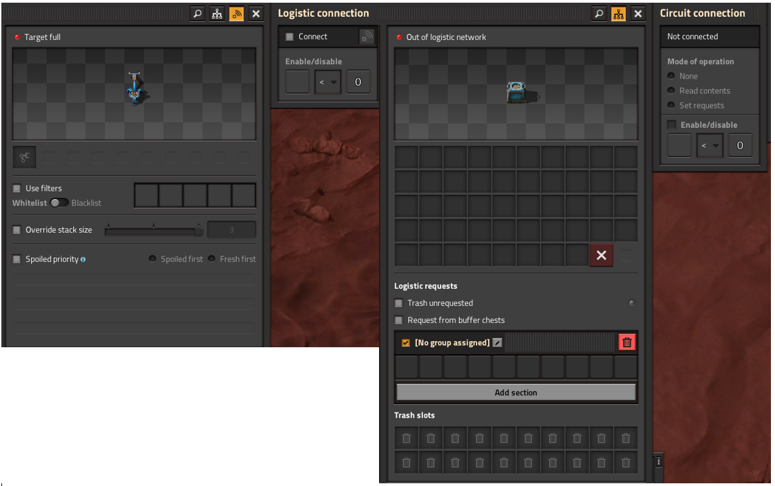Open circuit network icon in the inserter window
The height and width of the screenshot is (486, 775).
tap(217, 14)
